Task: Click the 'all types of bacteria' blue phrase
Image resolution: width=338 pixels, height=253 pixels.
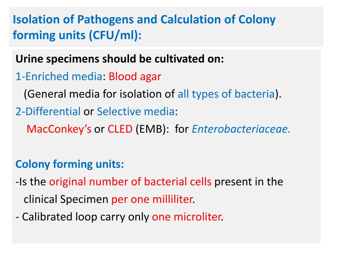Action: (x=226, y=94)
